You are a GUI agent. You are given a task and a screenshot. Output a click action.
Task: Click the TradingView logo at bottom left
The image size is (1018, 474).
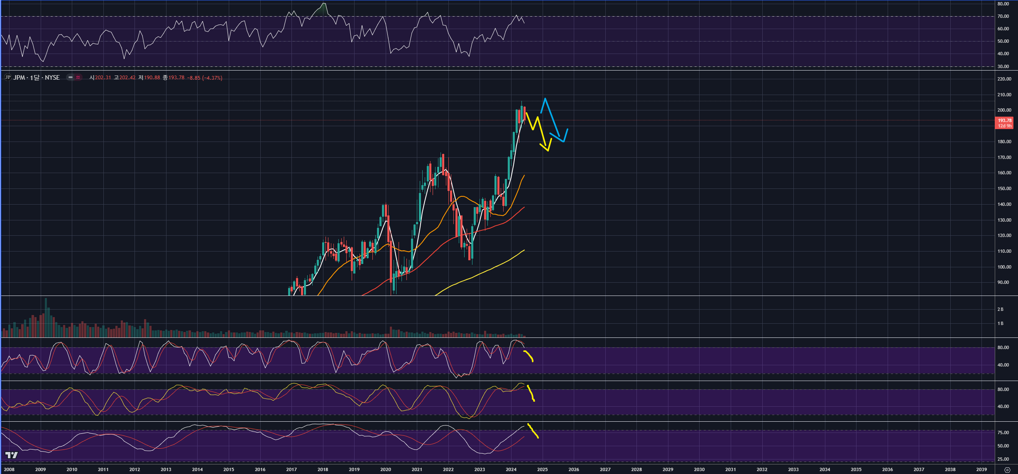[x=12, y=455]
